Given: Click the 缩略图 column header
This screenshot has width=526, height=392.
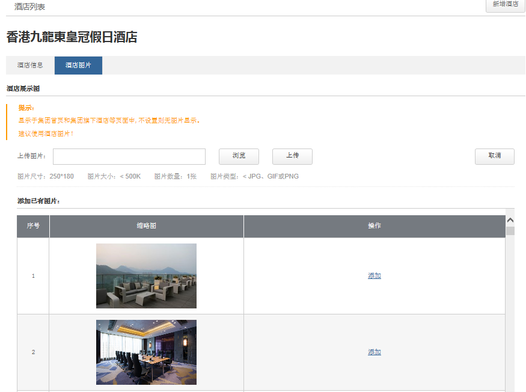Looking at the screenshot, I should click(146, 226).
